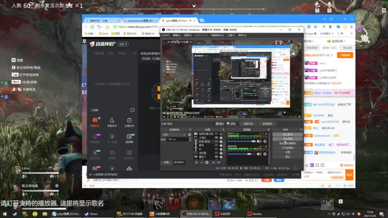This screenshot has height=218, width=388.
Task: Open source properties gear in OBS toolbar
Action: tap(220, 124)
